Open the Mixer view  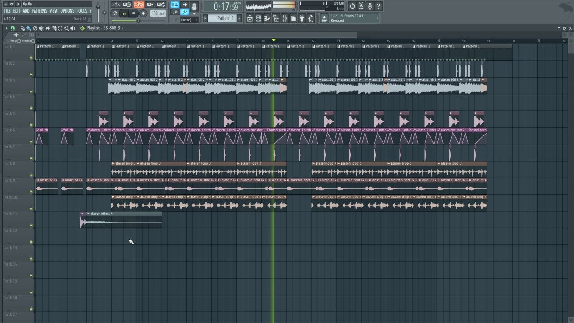284,18
